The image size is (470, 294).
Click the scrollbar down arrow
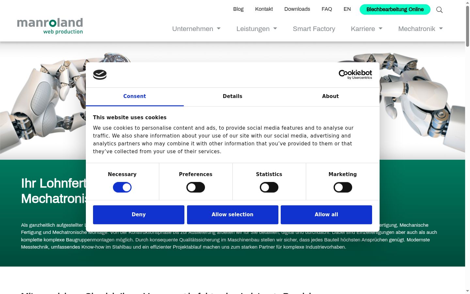click(x=467, y=291)
